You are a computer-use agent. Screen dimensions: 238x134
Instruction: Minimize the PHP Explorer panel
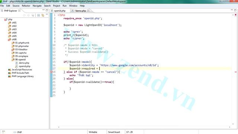pyautogui.click(x=44, y=10)
